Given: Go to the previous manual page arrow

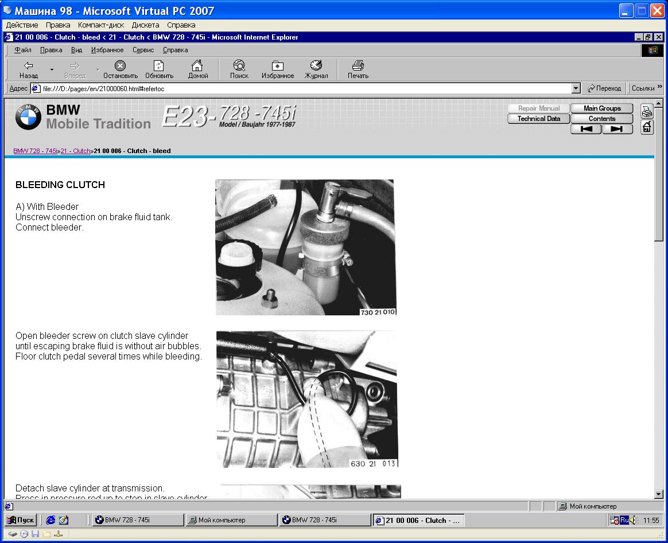Looking at the screenshot, I should pos(586,130).
